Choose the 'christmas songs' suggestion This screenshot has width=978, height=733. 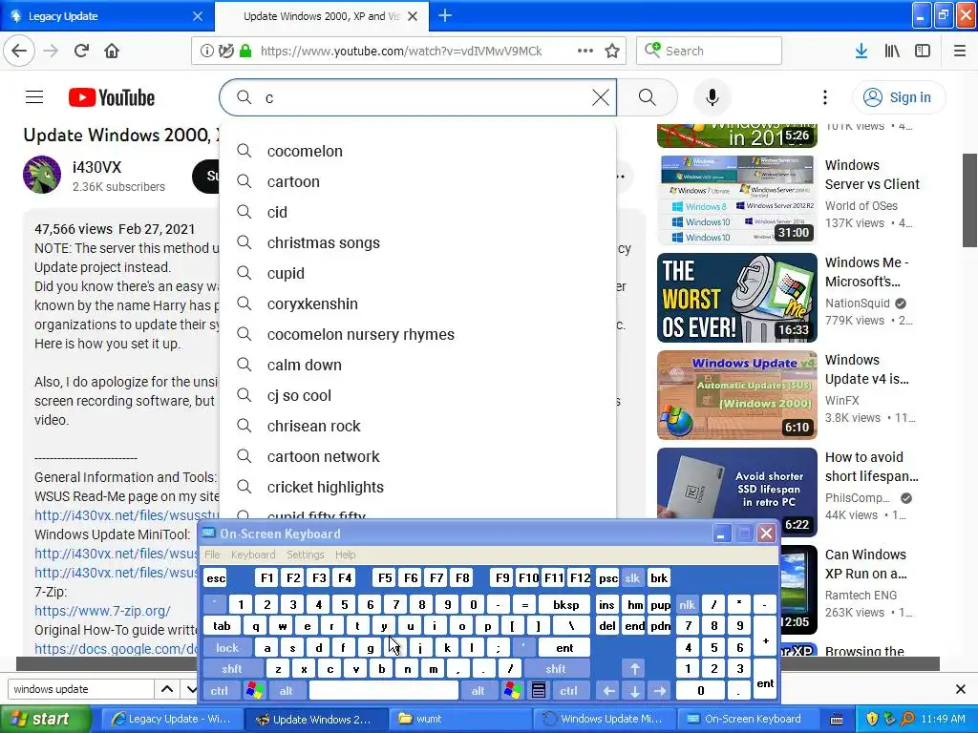418,242
